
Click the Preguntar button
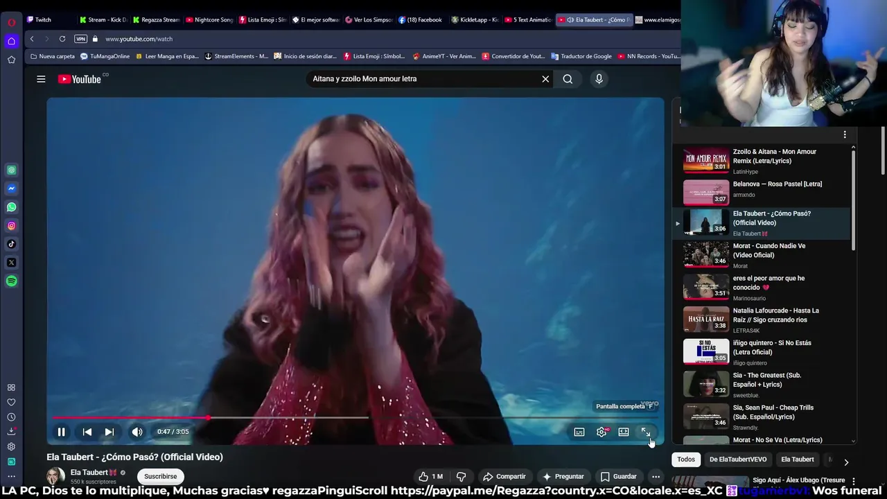coord(563,476)
